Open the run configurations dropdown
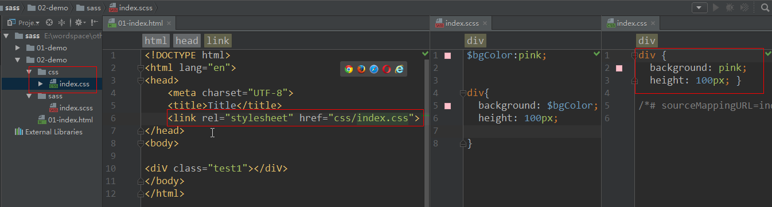 click(699, 7)
